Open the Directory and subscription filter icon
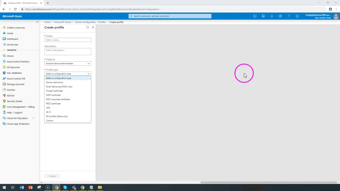The width and height of the screenshot is (340, 191). [x=263, y=16]
